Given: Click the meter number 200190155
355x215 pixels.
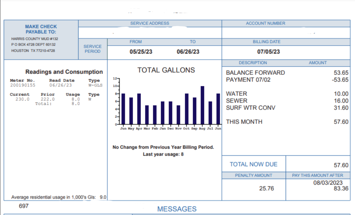Looking at the screenshot, I should tap(23, 85).
